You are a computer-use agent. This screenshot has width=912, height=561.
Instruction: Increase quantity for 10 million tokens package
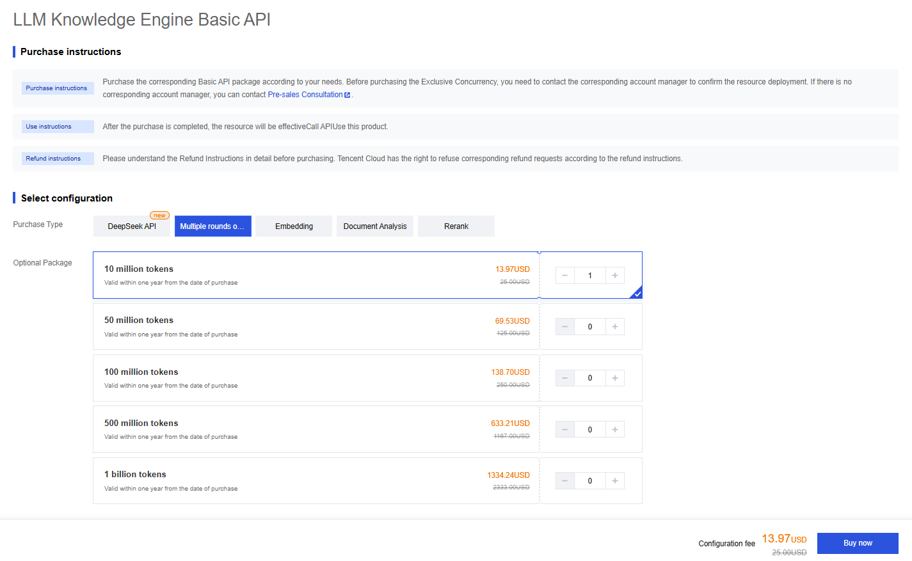click(x=614, y=276)
